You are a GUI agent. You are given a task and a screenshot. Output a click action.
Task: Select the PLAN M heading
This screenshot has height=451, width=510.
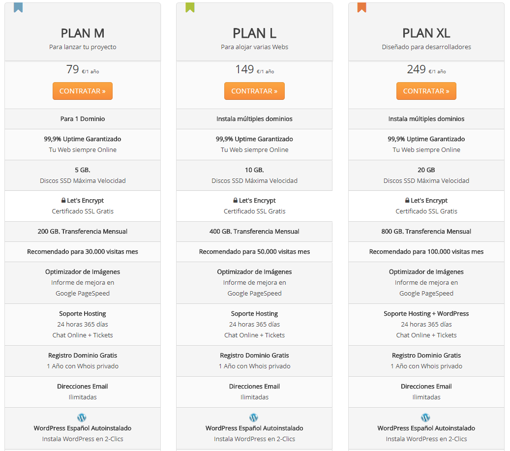(x=83, y=33)
